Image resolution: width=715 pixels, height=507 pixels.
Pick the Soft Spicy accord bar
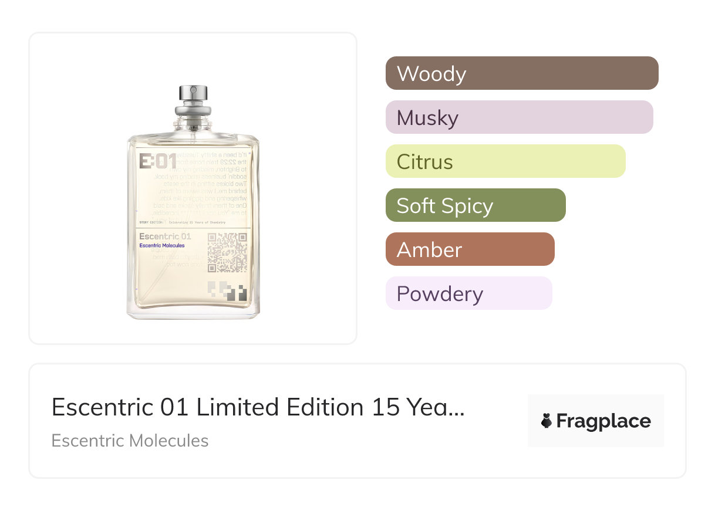point(475,205)
